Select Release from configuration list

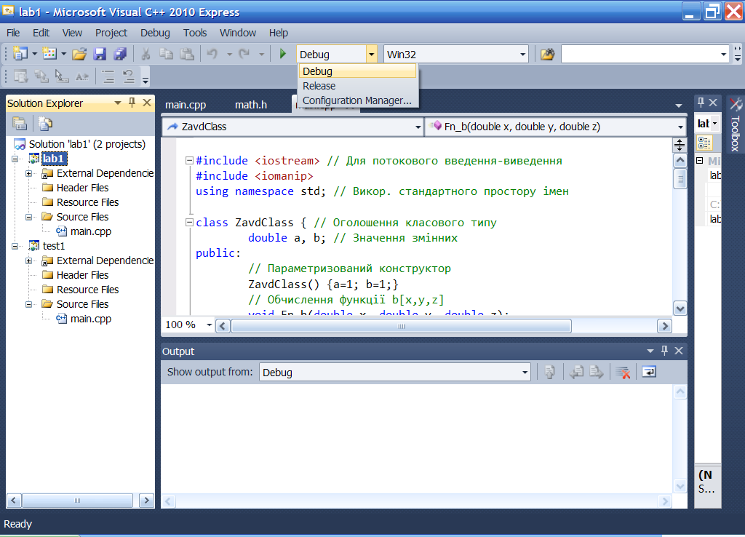click(x=359, y=86)
